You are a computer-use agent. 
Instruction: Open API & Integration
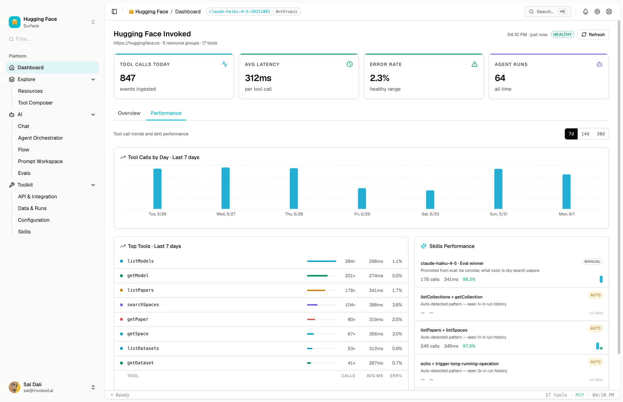tap(37, 197)
